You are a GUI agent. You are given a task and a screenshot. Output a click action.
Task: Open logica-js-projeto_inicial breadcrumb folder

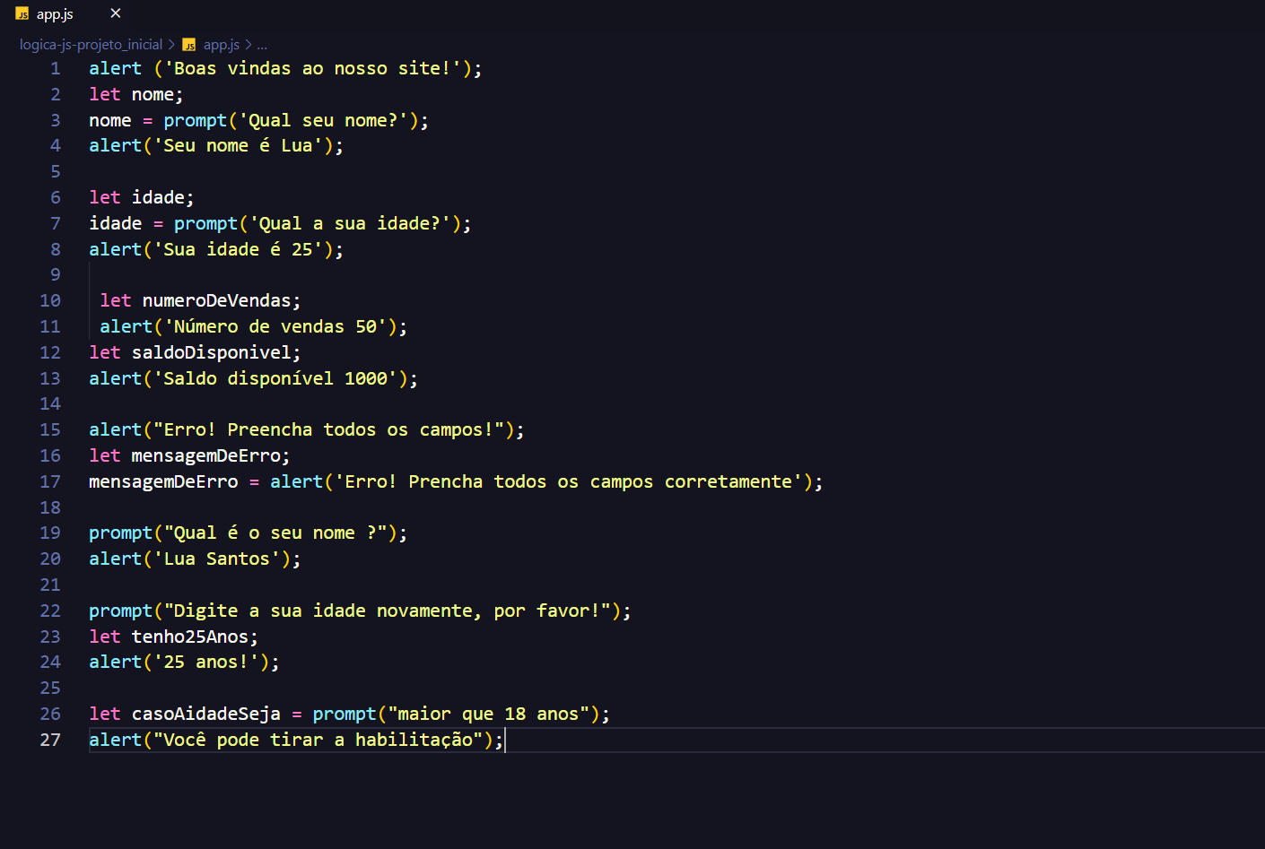pos(91,44)
